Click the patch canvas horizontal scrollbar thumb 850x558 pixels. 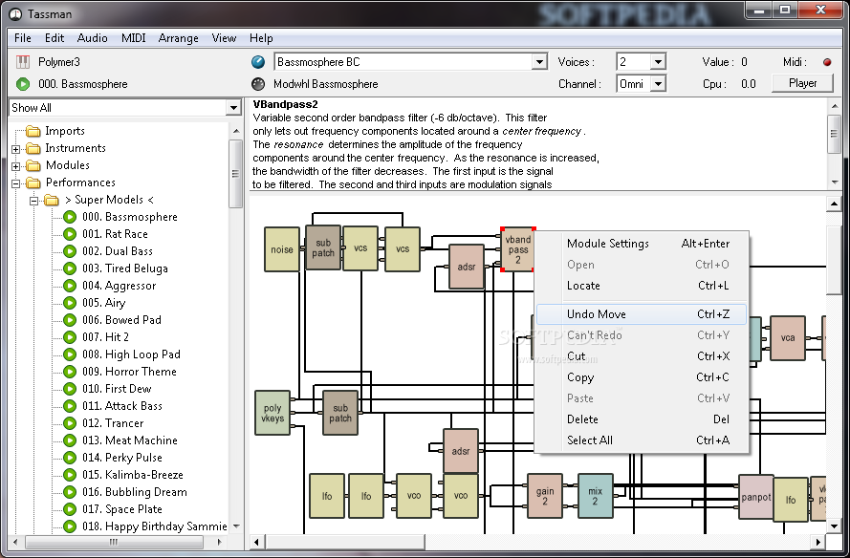pos(345,542)
